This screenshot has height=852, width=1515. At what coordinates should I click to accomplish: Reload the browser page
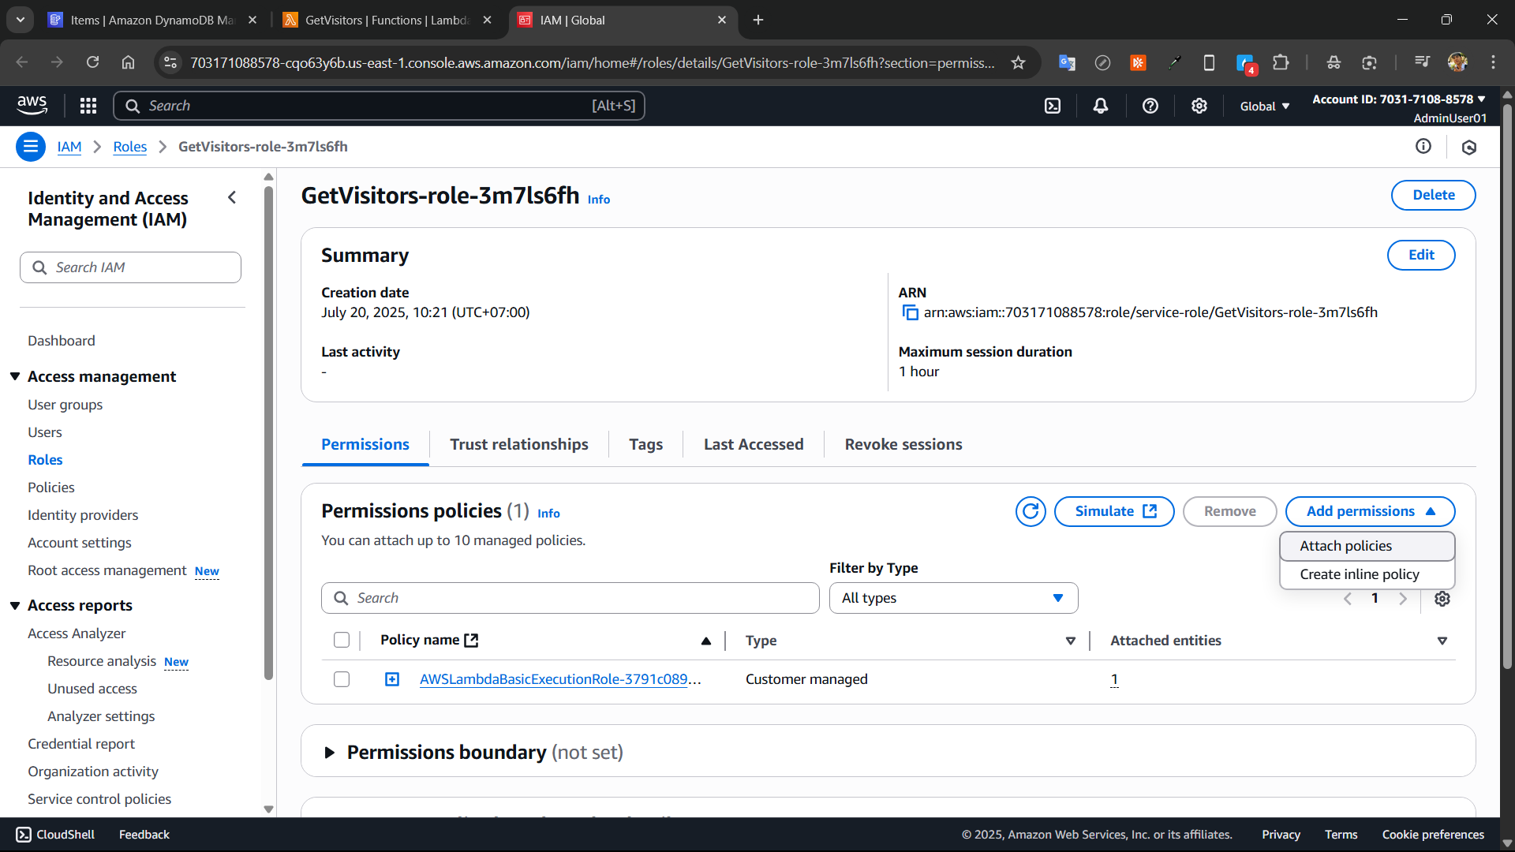[92, 62]
